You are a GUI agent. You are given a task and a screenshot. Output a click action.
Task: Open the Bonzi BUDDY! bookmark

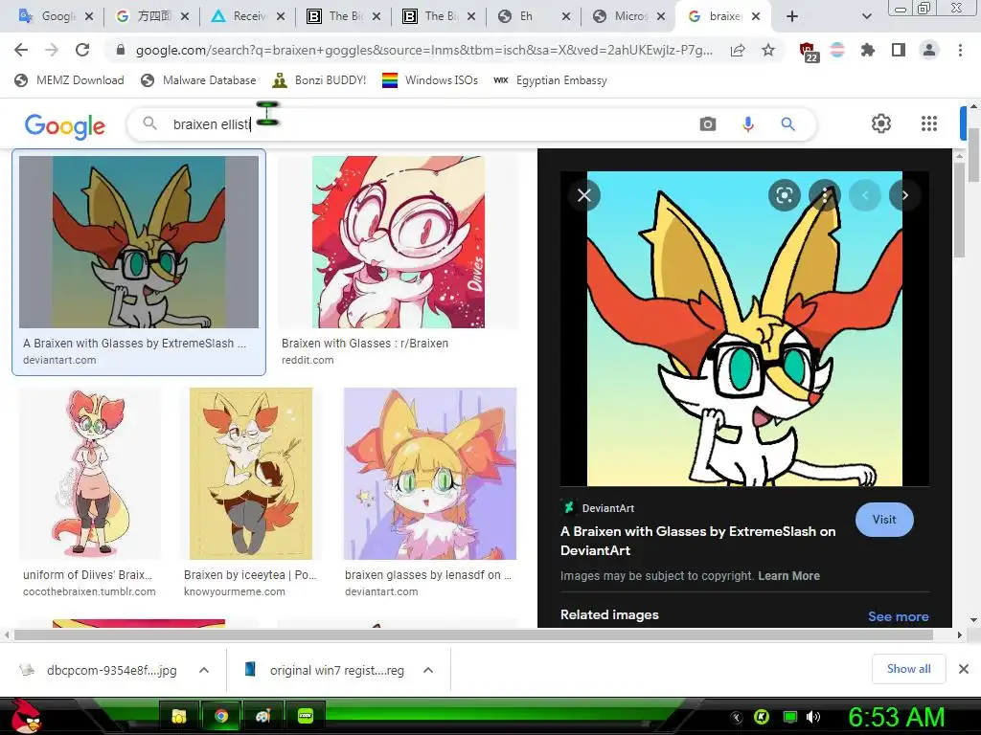(x=319, y=80)
